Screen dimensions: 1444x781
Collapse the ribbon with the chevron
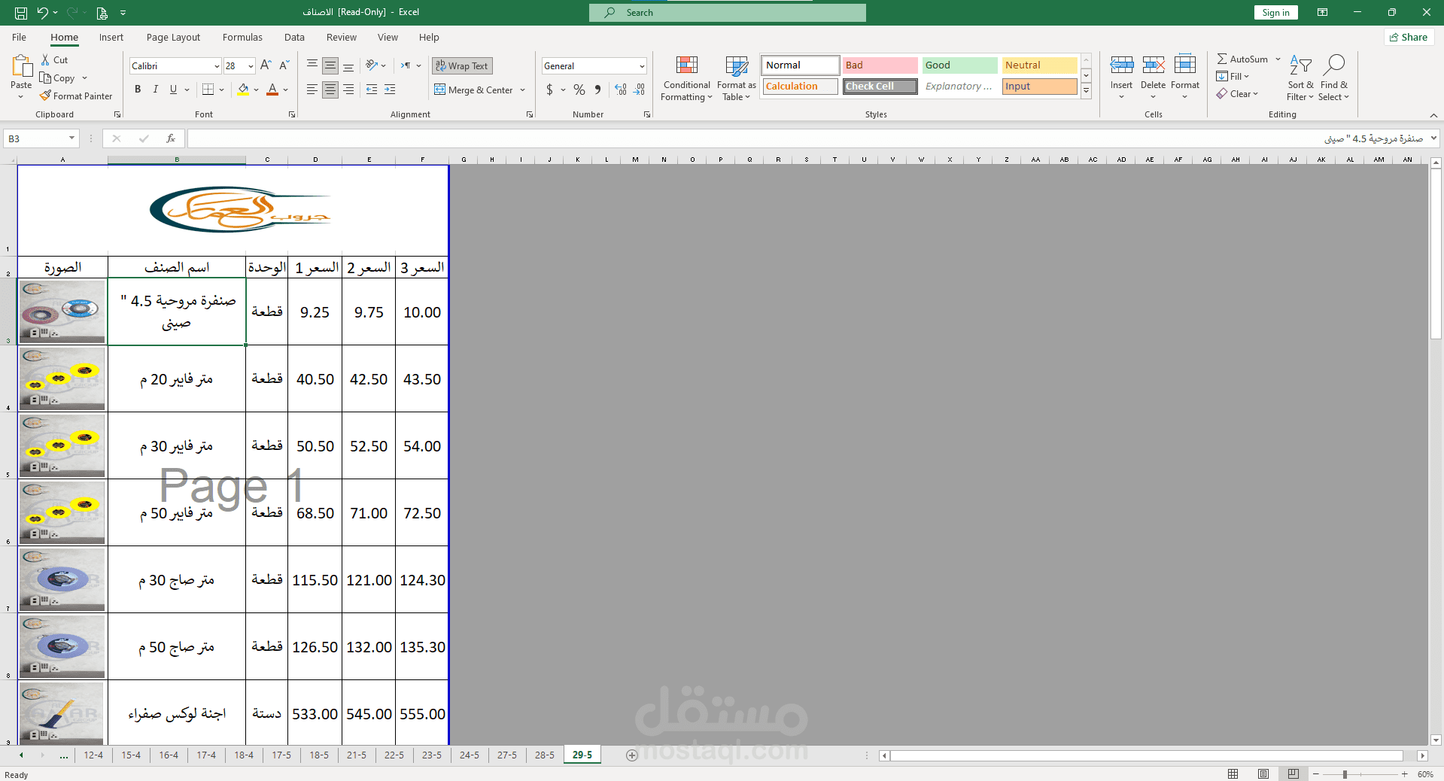coord(1433,115)
